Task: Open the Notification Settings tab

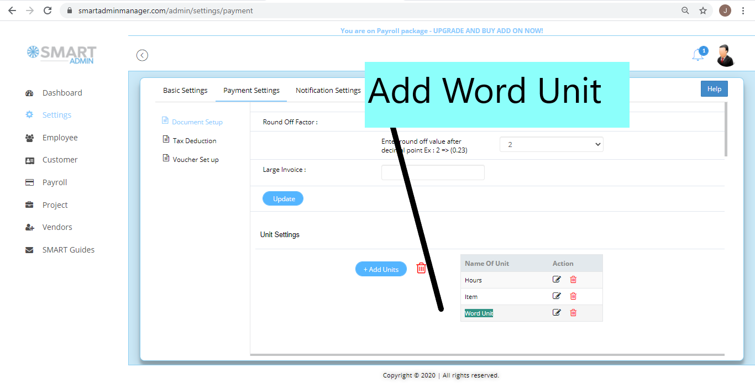Action: (x=328, y=90)
